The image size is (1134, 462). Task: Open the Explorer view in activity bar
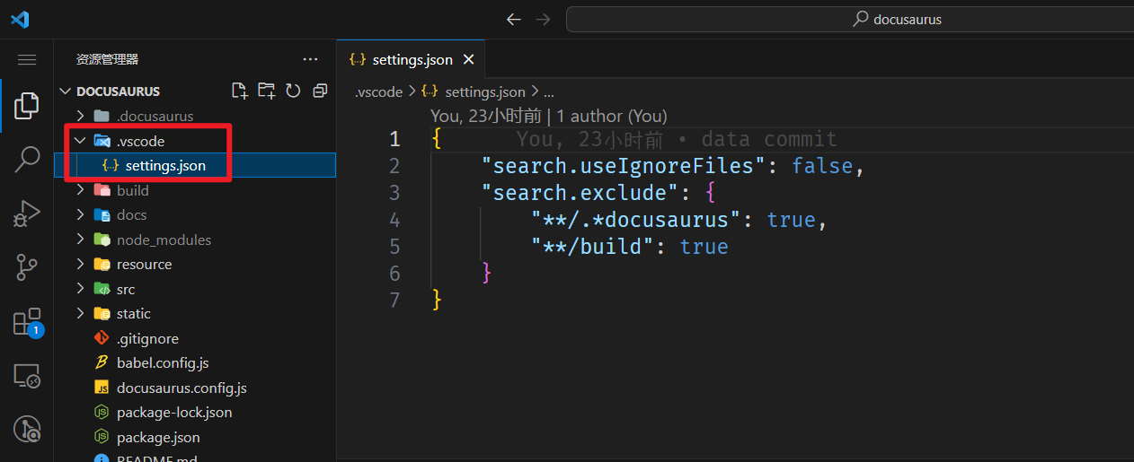(x=27, y=106)
